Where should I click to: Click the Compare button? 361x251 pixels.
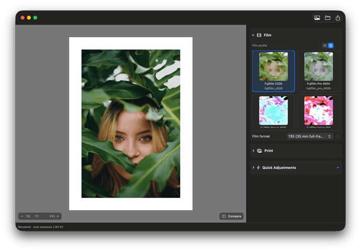(231, 216)
